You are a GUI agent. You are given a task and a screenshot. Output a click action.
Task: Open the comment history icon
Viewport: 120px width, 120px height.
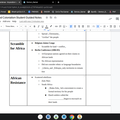click(x=117, y=19)
